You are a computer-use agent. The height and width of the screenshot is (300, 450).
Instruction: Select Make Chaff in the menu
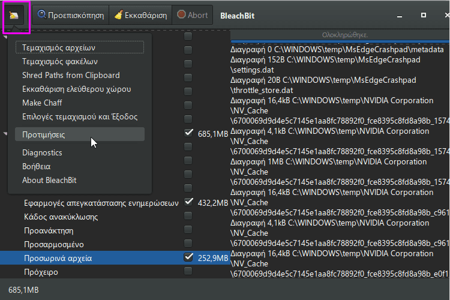pos(79,103)
